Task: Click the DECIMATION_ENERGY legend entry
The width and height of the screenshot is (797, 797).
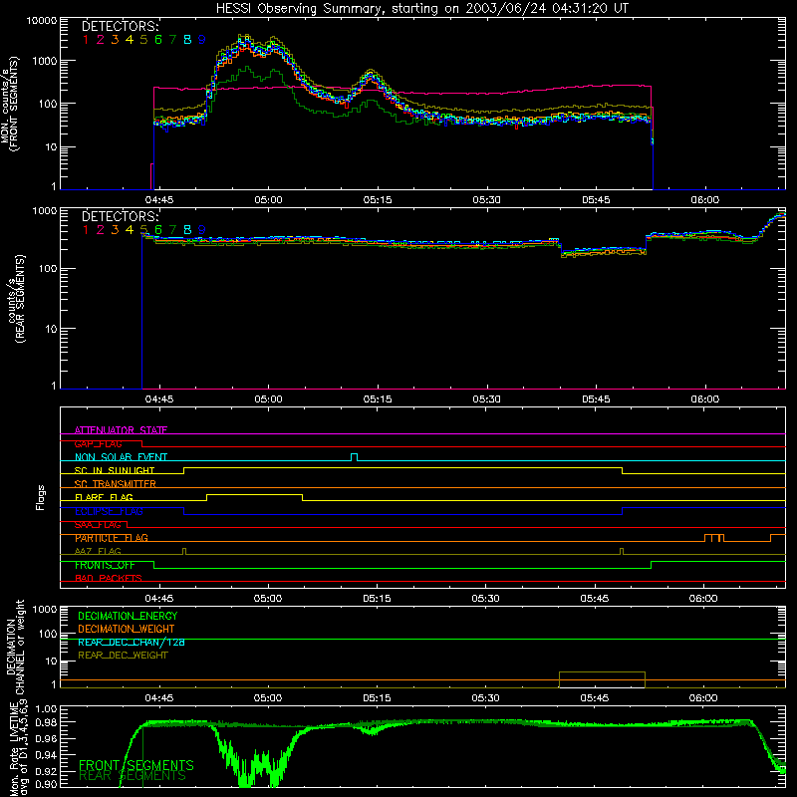Action: pos(128,616)
